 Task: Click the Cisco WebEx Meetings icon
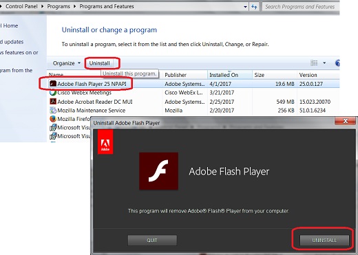tap(53, 93)
